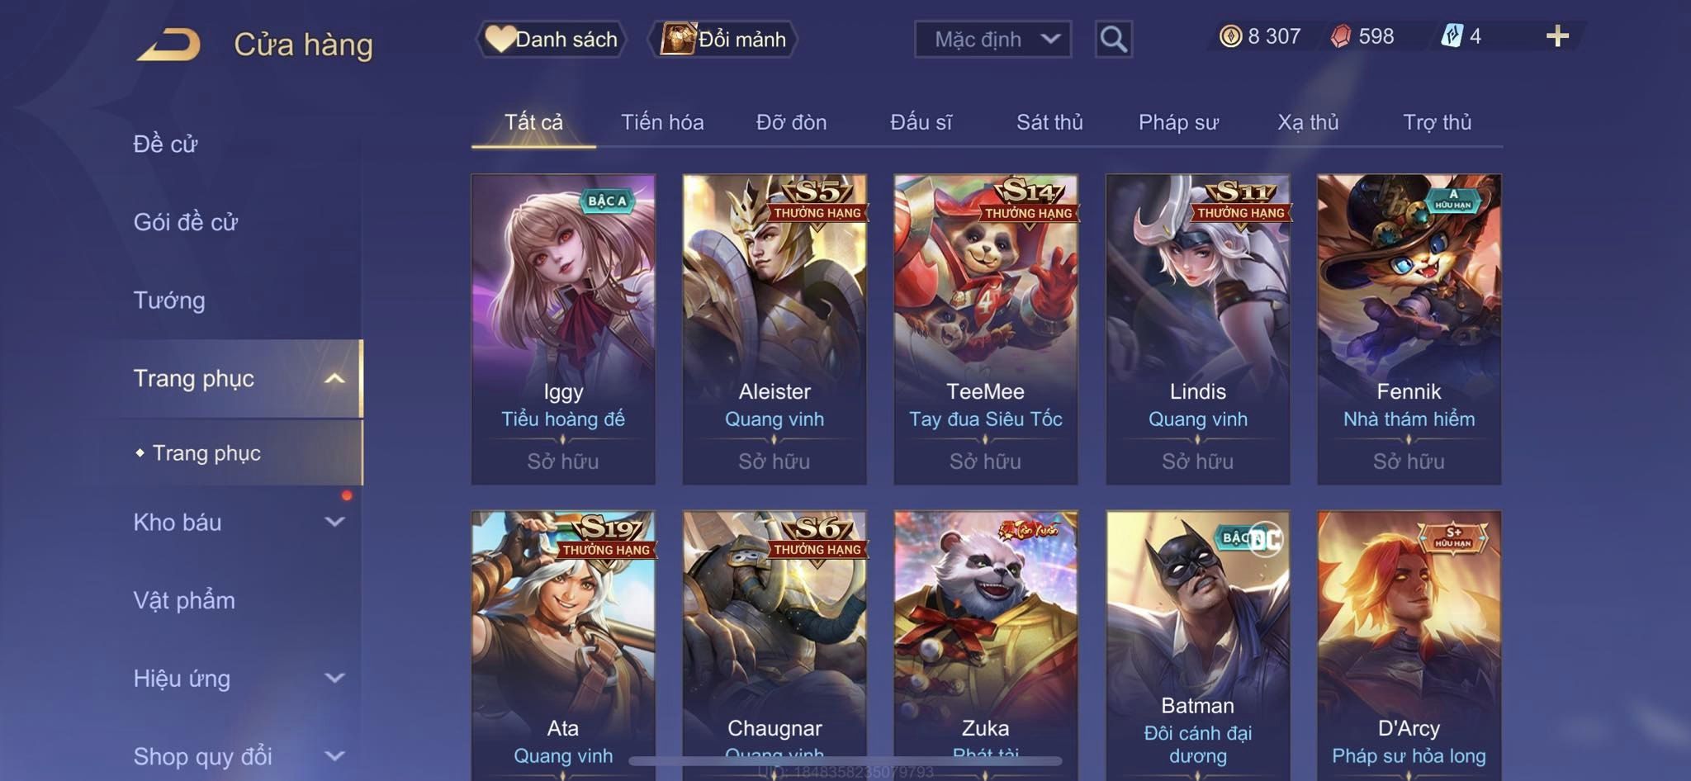The image size is (1691, 781).
Task: Open Đổi mảnh chest icon button
Action: click(x=724, y=39)
